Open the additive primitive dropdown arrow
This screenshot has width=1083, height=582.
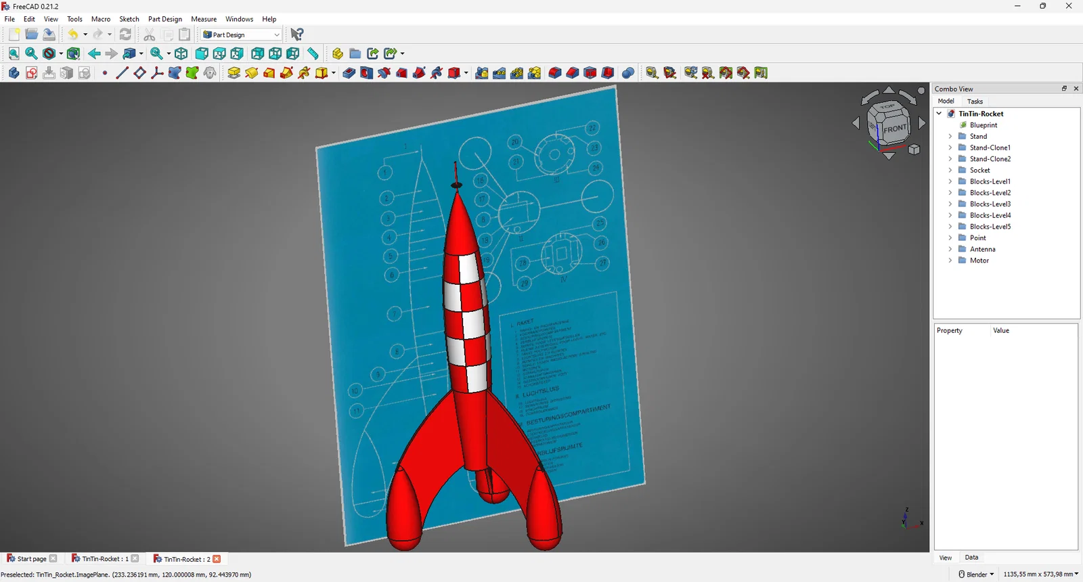pos(334,73)
